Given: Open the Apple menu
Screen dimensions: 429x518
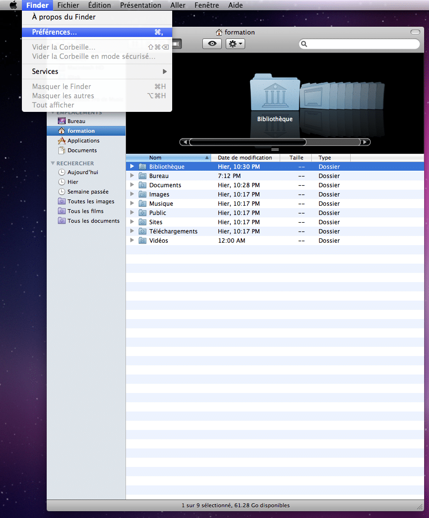Looking at the screenshot, I should (13, 5).
